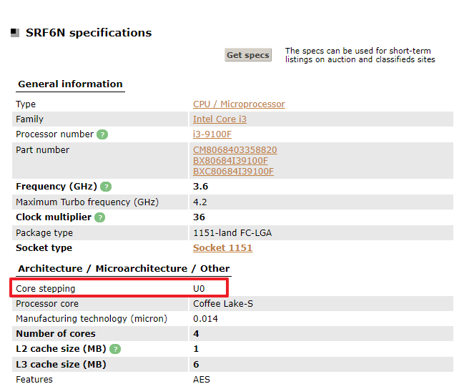Click help icon next to Clock multiplier
Image resolution: width=464 pixels, height=384 pixels.
coord(99,217)
